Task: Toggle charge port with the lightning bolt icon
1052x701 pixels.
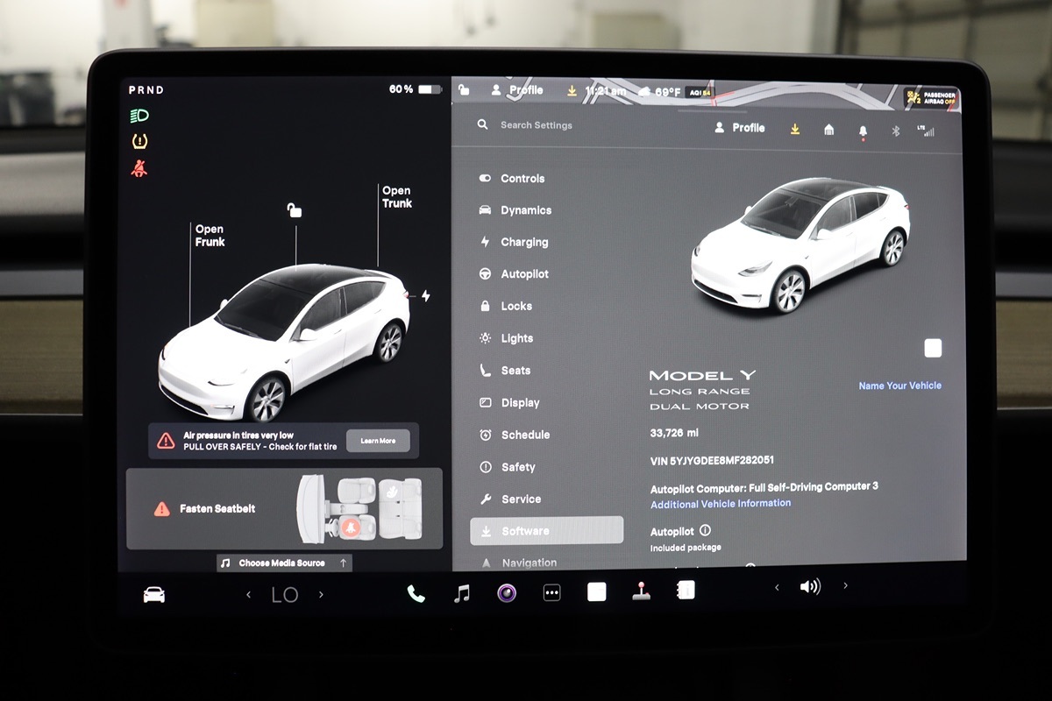Action: pyautogui.click(x=426, y=296)
